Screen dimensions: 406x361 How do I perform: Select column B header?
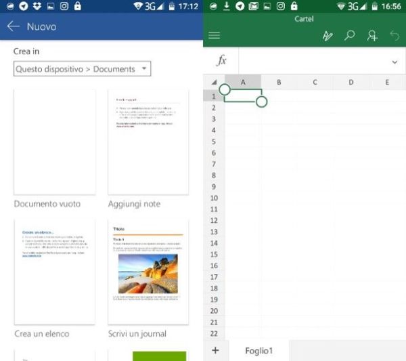279,83
